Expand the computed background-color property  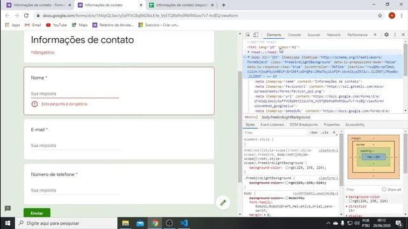(347, 197)
